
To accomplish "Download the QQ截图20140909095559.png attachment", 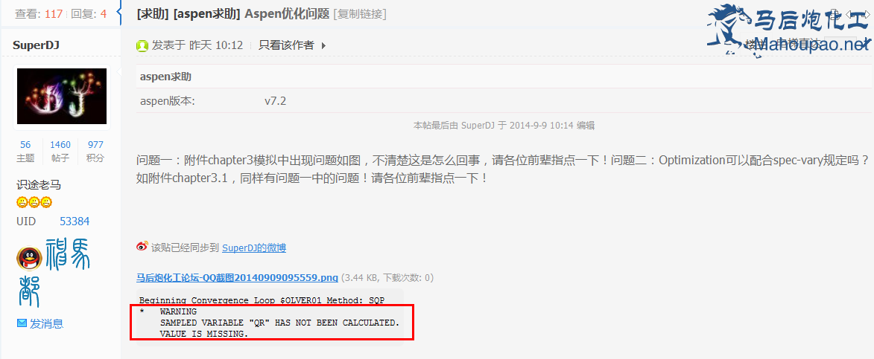I will (238, 277).
